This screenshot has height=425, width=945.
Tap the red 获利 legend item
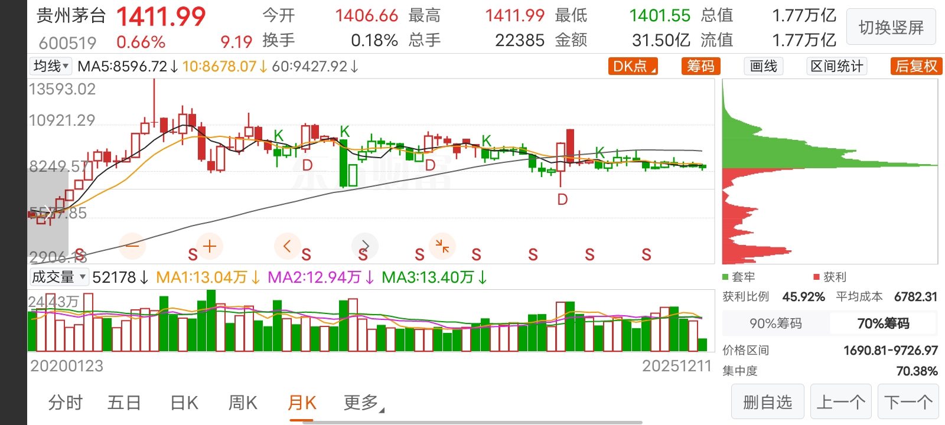click(x=830, y=277)
